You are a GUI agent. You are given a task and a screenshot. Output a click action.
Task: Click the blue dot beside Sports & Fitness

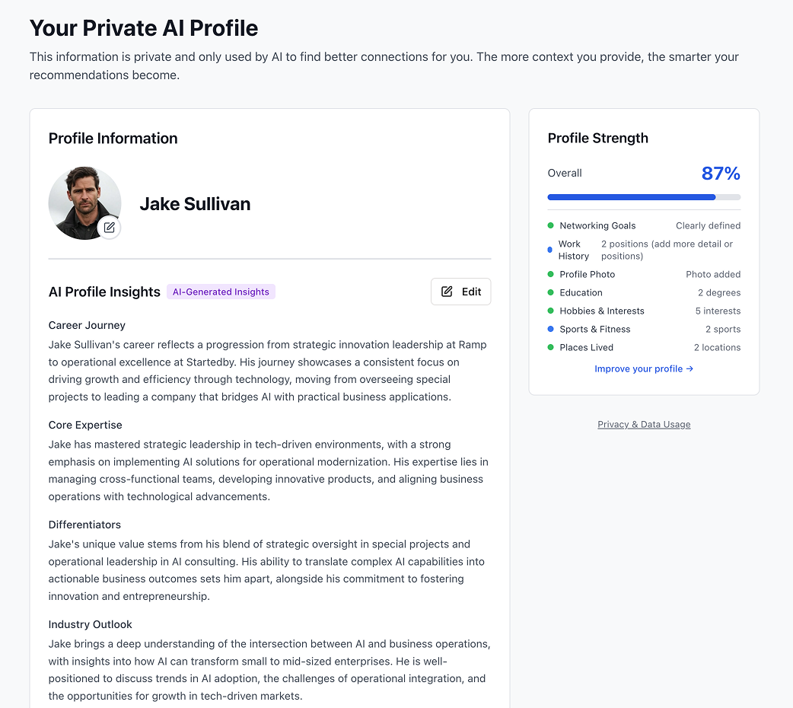coord(550,329)
